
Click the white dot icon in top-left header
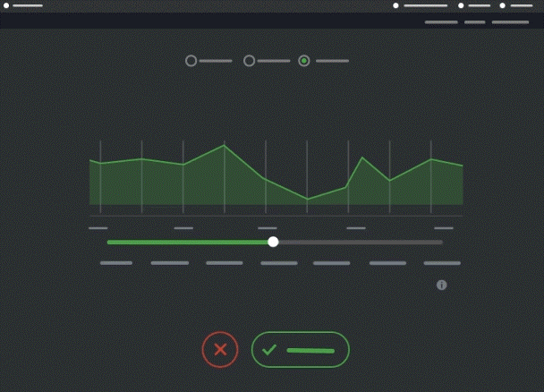8,5
